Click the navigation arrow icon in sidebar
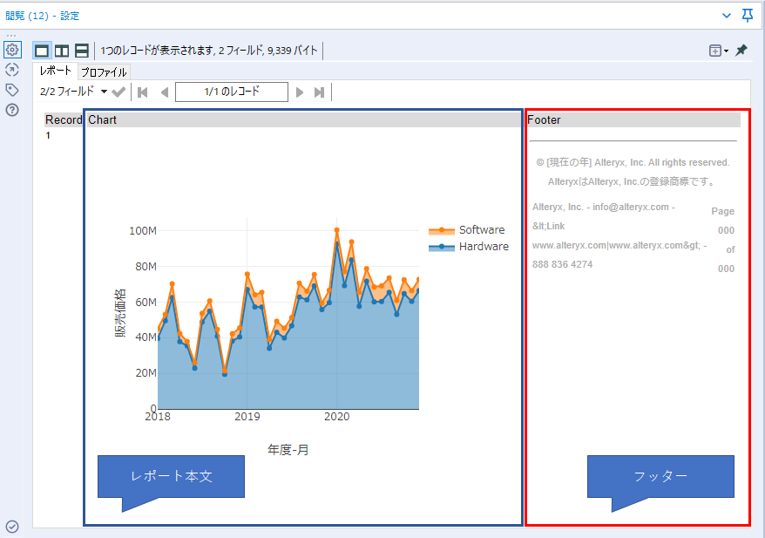The height and width of the screenshot is (538, 765). click(12, 70)
